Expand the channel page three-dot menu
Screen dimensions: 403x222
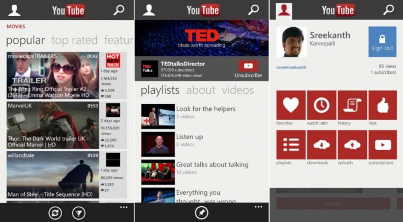click(259, 207)
